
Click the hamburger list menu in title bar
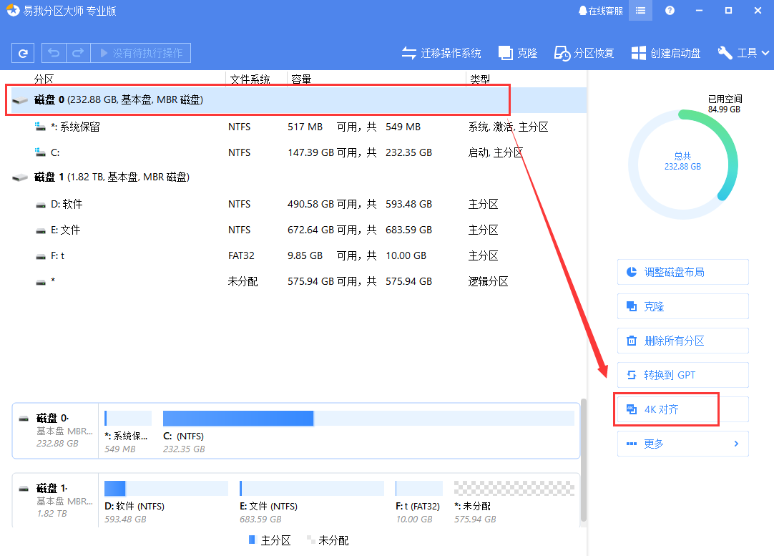pos(640,11)
